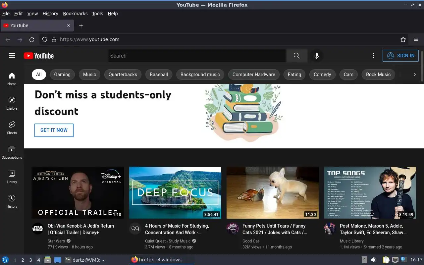The width and height of the screenshot is (424, 265).
Task: Click the GET IT NOW button
Action: pyautogui.click(x=54, y=130)
